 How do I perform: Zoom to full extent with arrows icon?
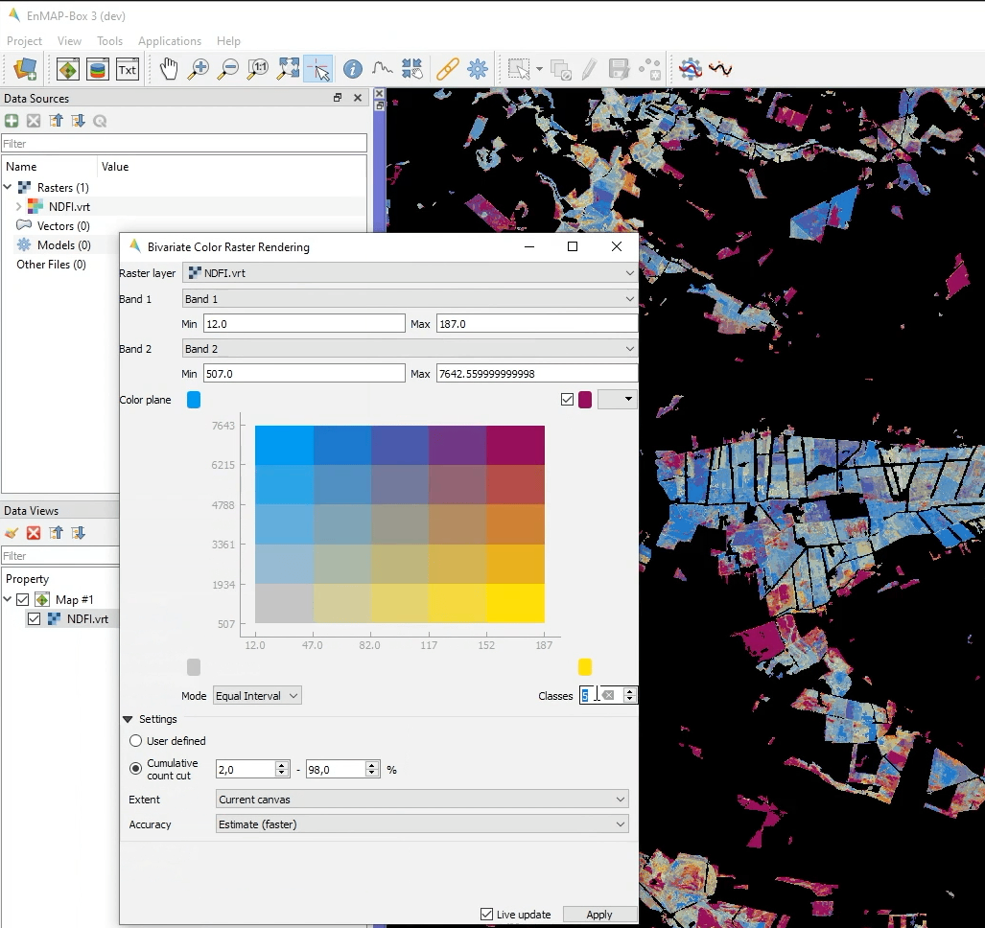289,69
